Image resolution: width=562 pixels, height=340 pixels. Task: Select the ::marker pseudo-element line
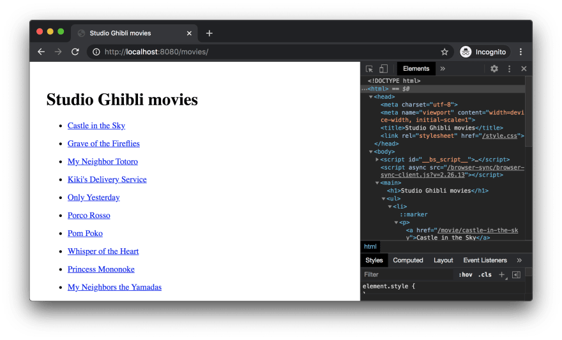click(414, 214)
